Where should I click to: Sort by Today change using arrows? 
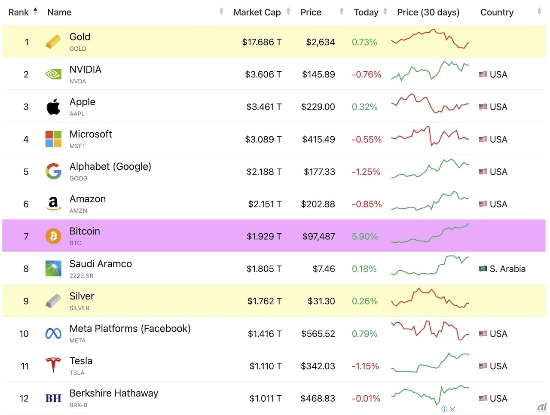(385, 12)
